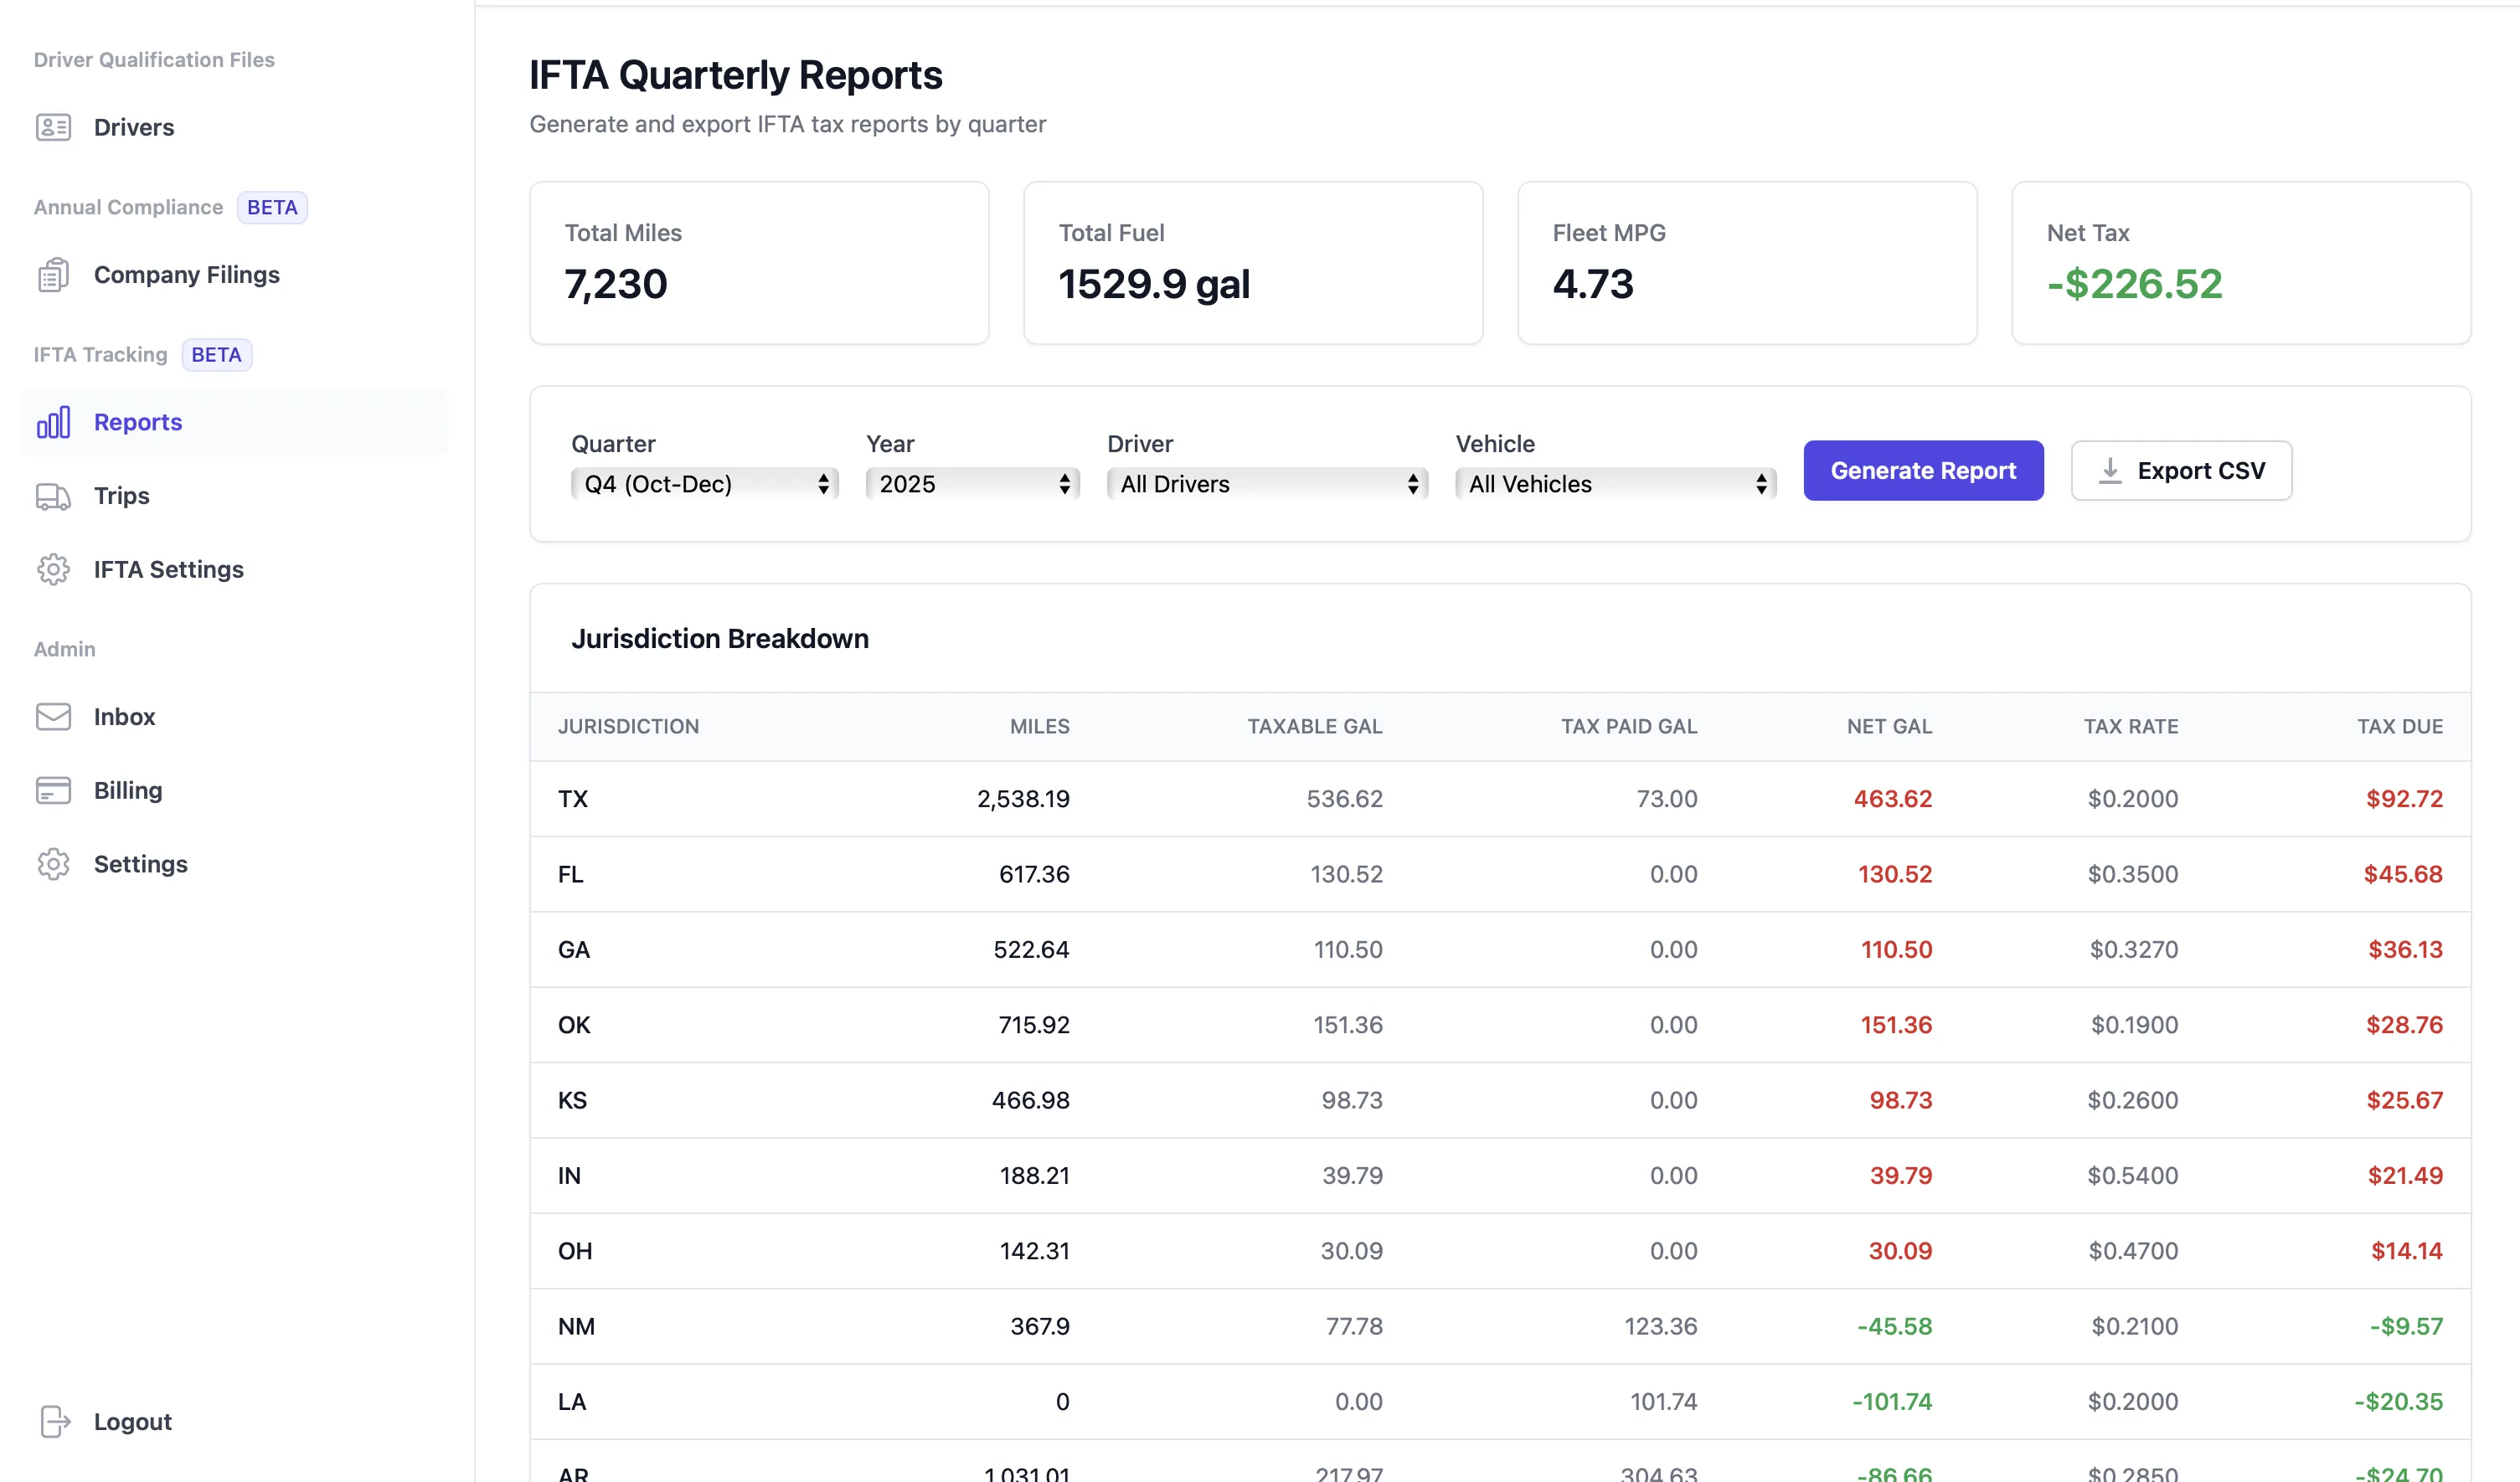Click the Billing card icon
The width and height of the screenshot is (2520, 1482).
click(x=54, y=790)
